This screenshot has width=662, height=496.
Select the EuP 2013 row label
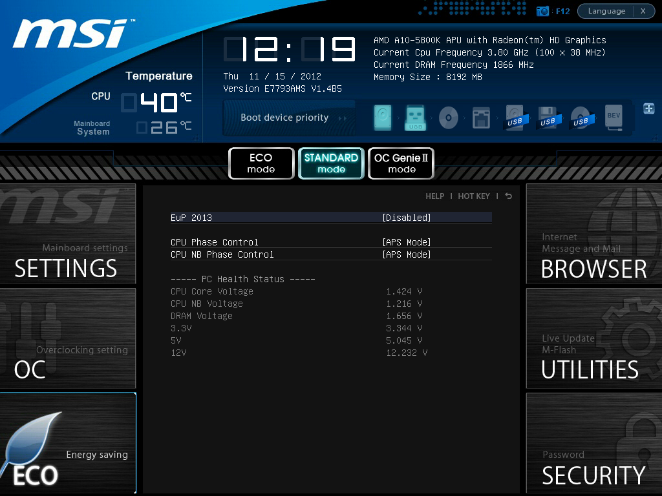(191, 218)
